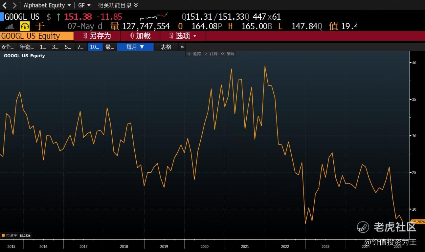Select the 1… one-year range tab
The width and height of the screenshot is (425, 252).
click(x=43, y=47)
